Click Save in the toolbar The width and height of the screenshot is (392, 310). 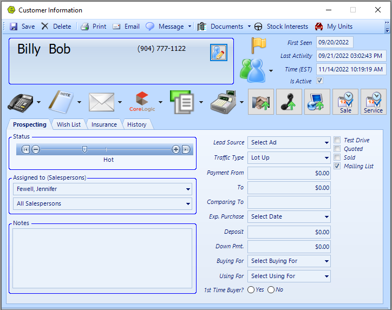coord(22,27)
